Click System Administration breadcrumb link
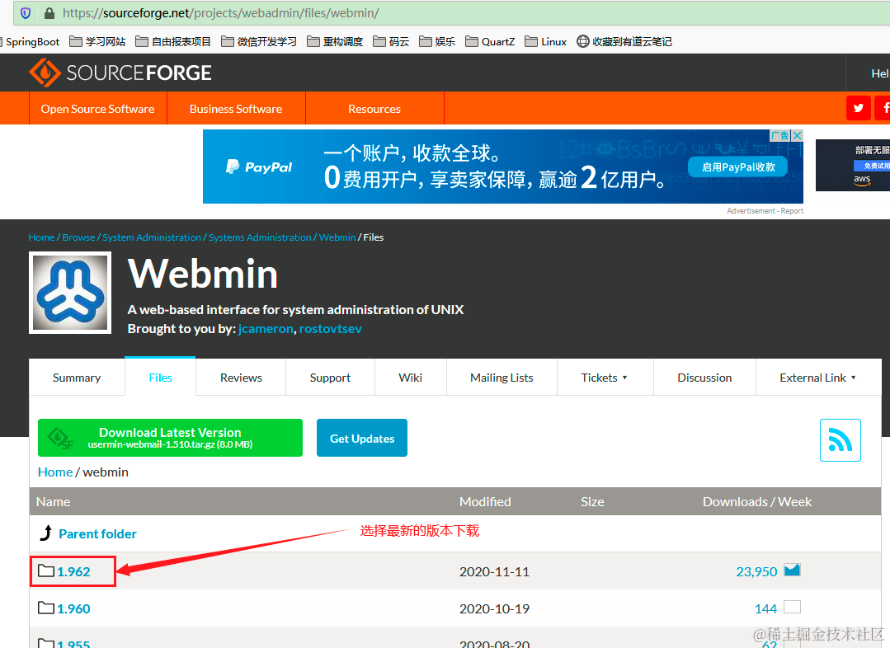 (x=152, y=237)
